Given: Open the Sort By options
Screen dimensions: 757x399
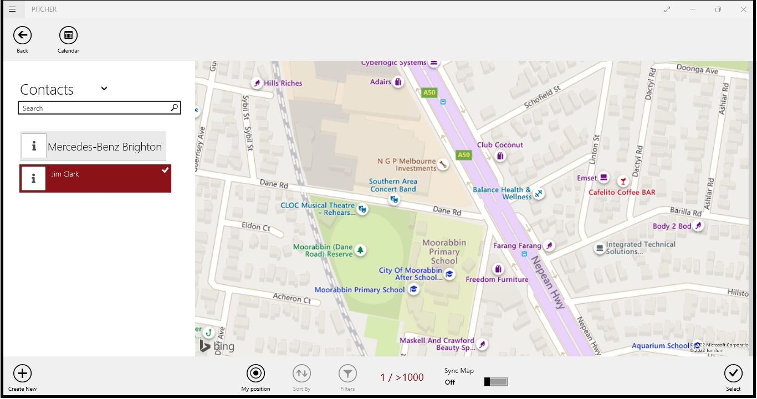Looking at the screenshot, I should click(x=301, y=374).
